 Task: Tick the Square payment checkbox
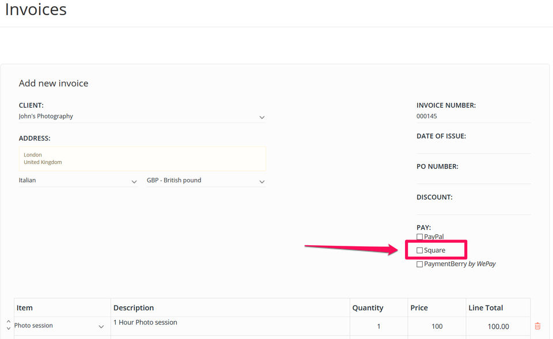point(420,250)
